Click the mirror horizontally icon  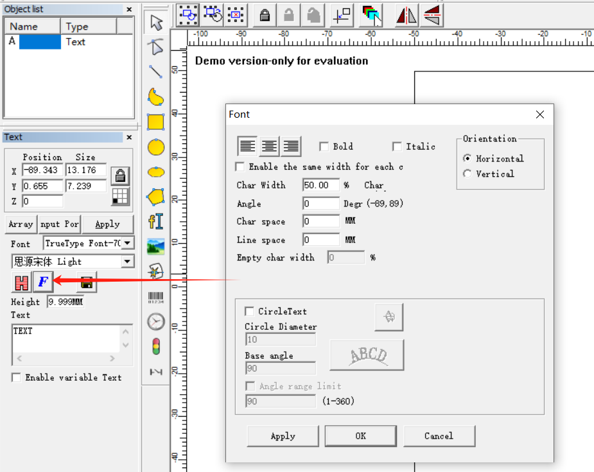[406, 14]
